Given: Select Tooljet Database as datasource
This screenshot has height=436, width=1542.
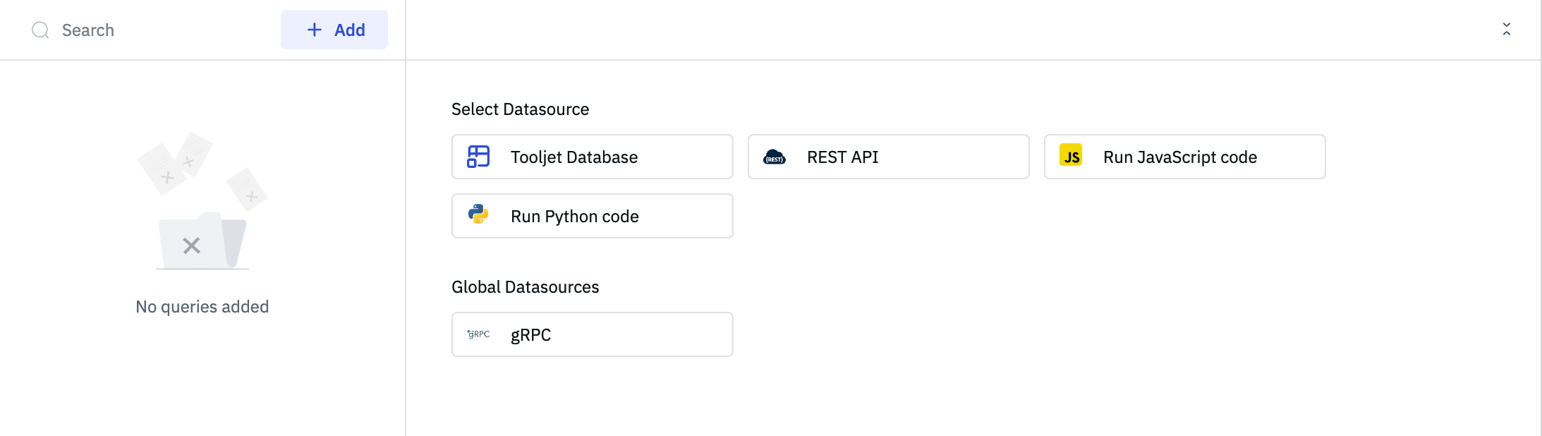Looking at the screenshot, I should (x=592, y=157).
